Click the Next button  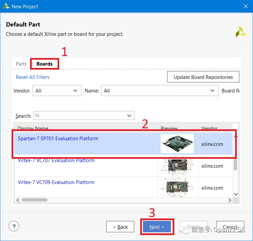click(x=157, y=227)
